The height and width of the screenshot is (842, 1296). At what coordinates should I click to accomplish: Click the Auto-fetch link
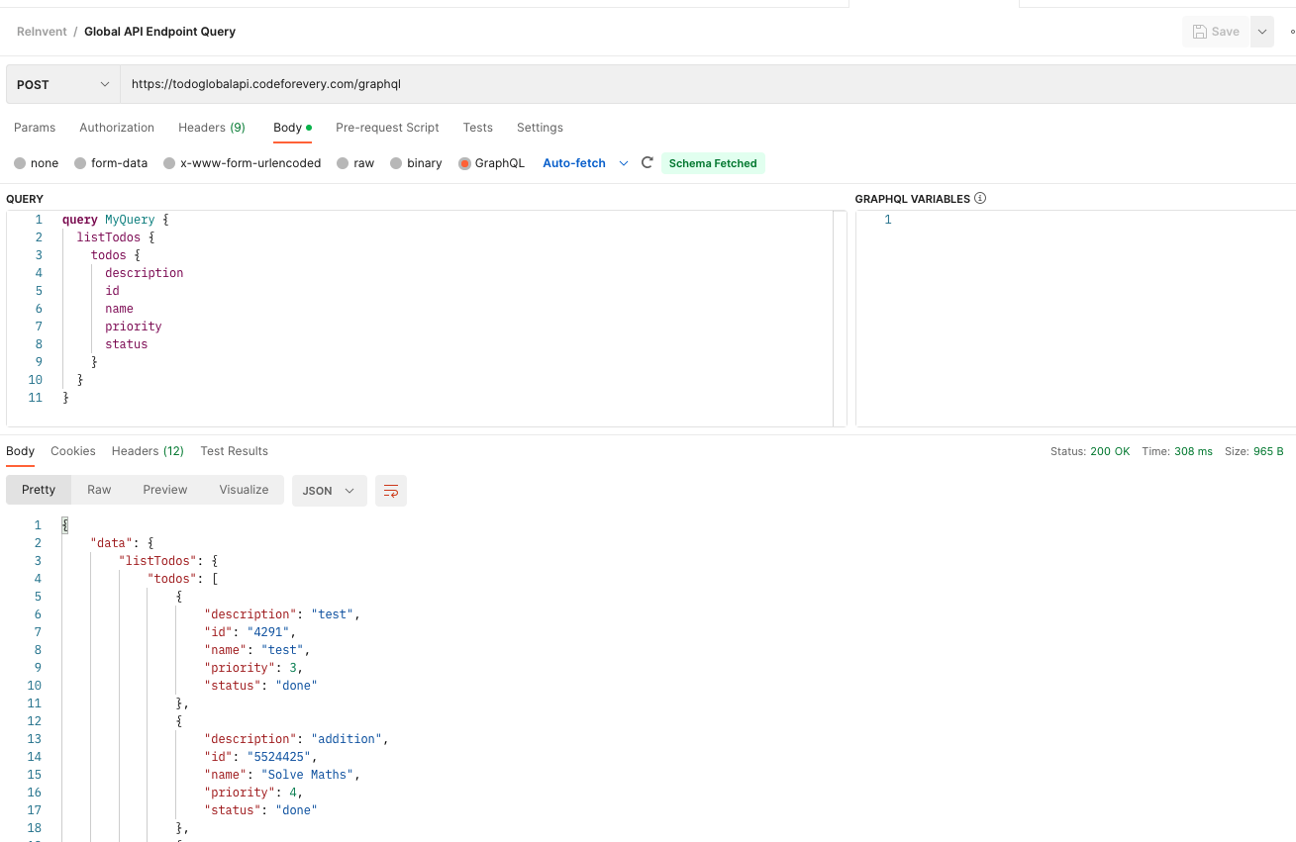pos(574,163)
